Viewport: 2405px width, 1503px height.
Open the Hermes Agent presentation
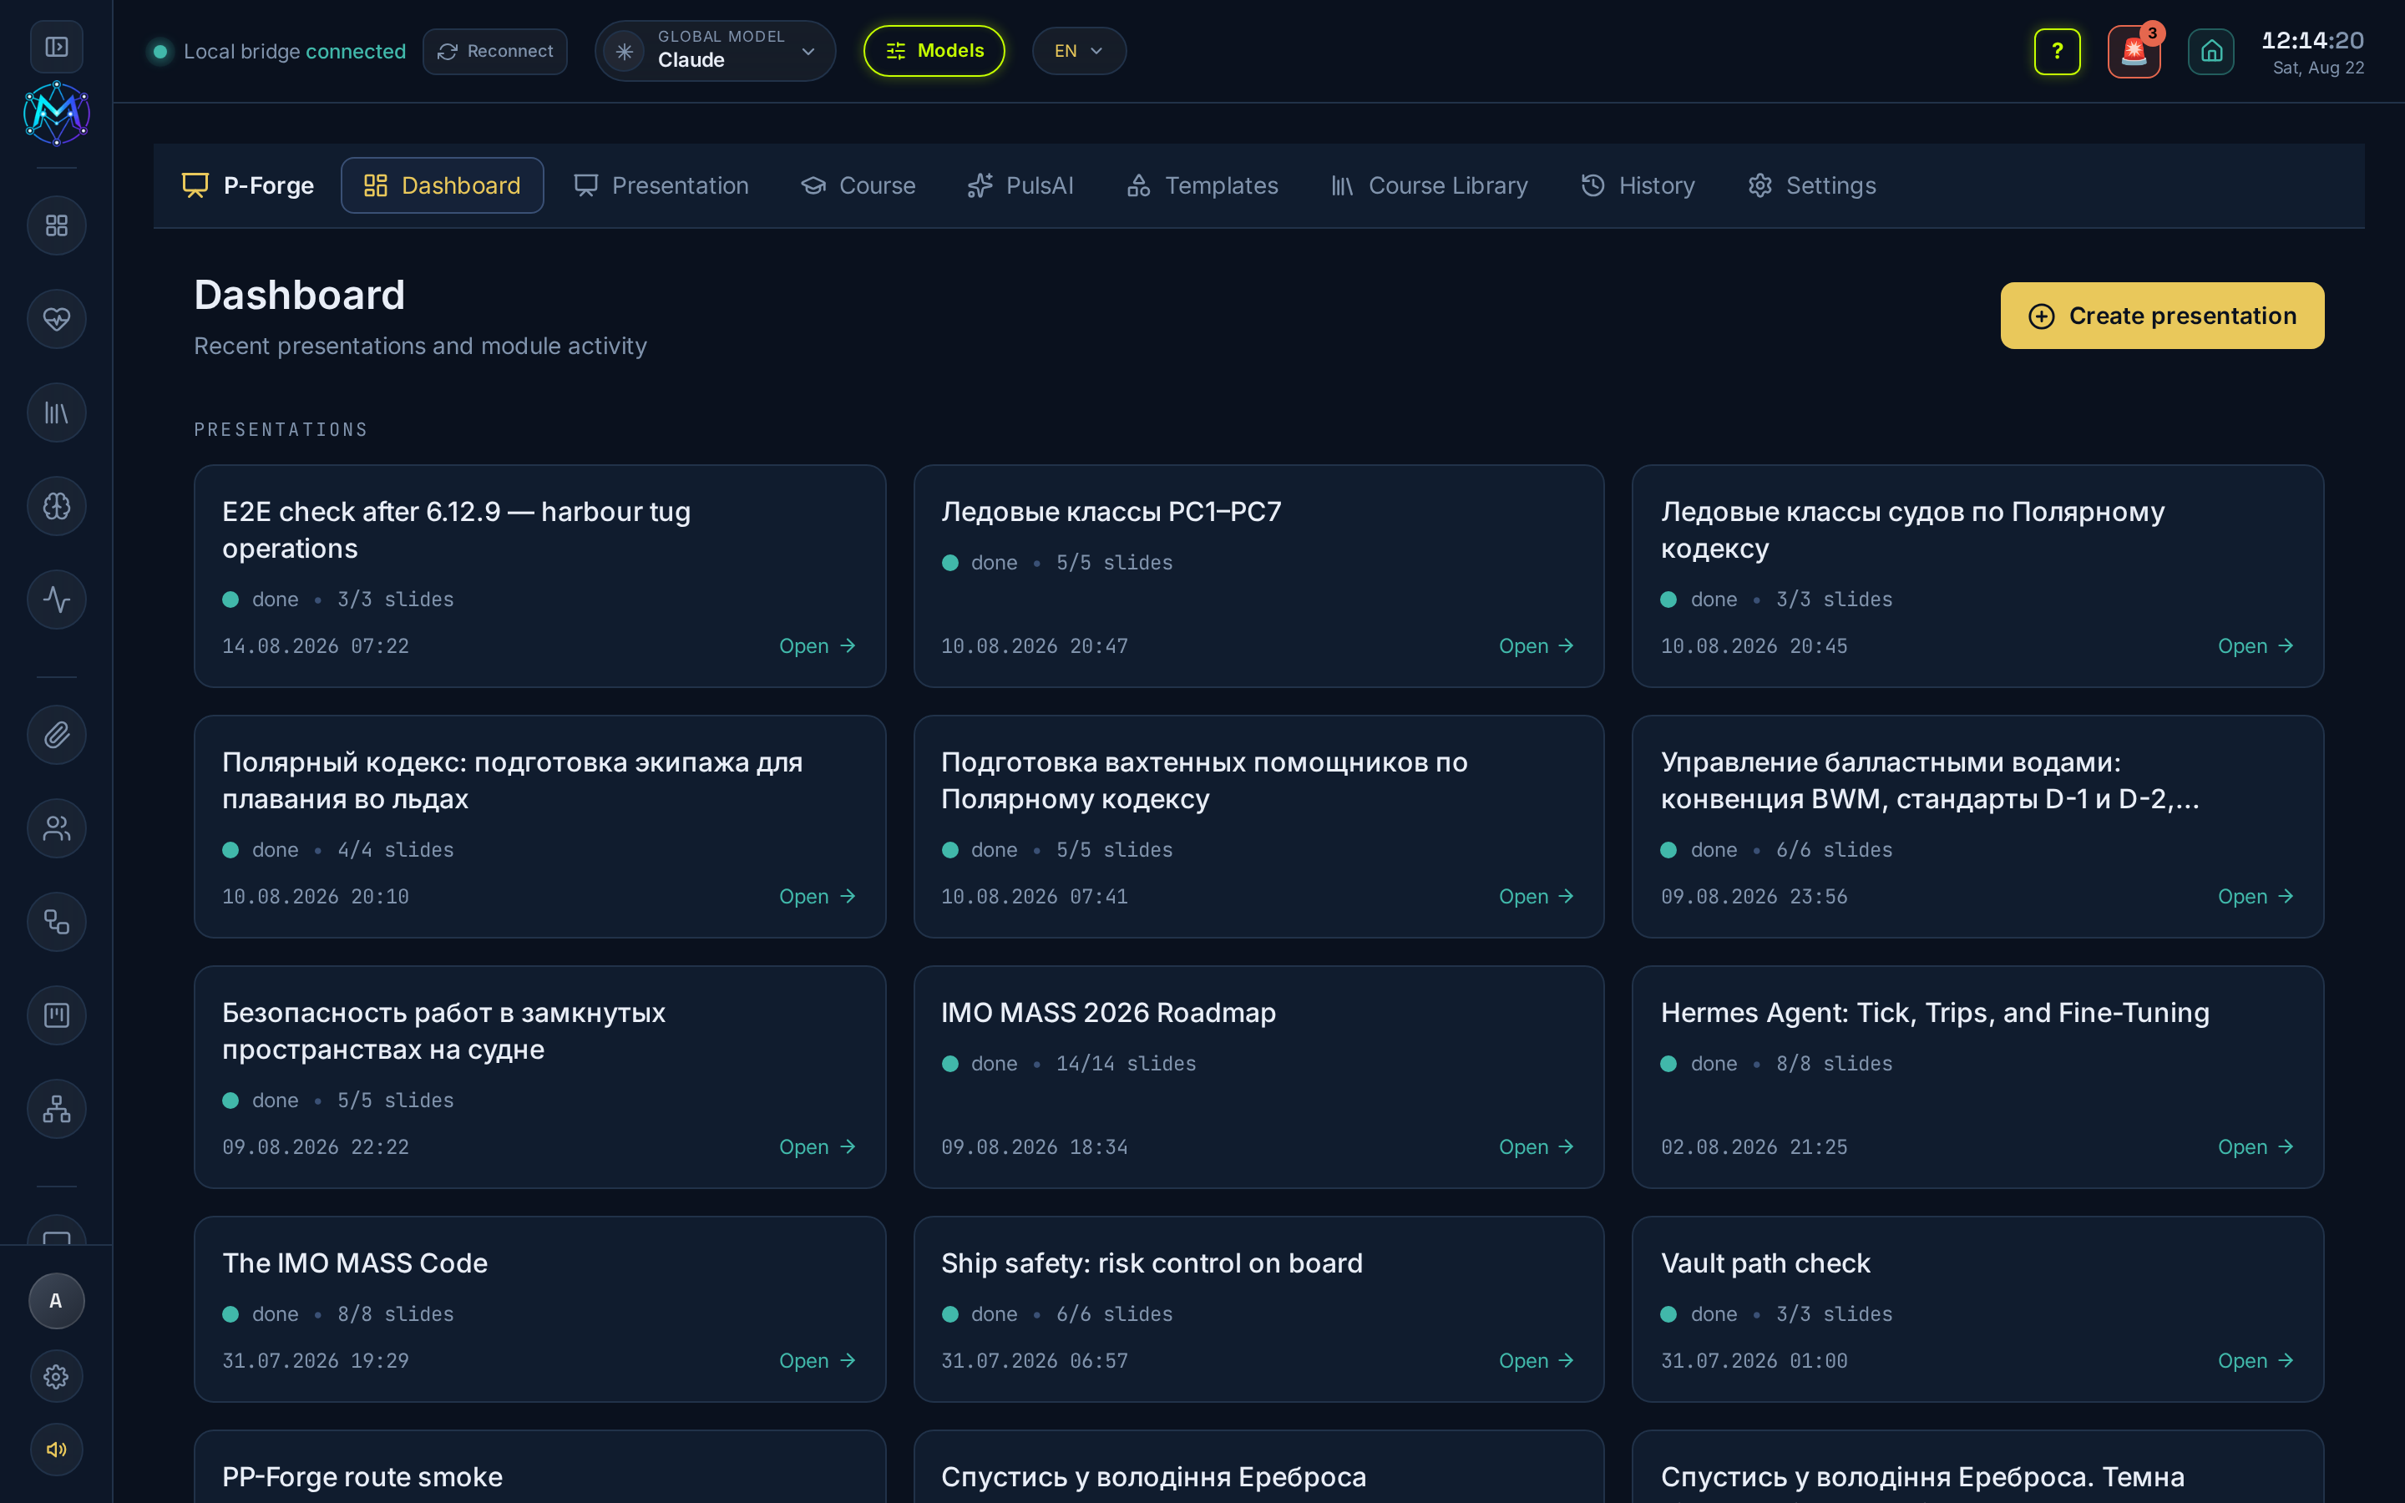[x=2256, y=1147]
